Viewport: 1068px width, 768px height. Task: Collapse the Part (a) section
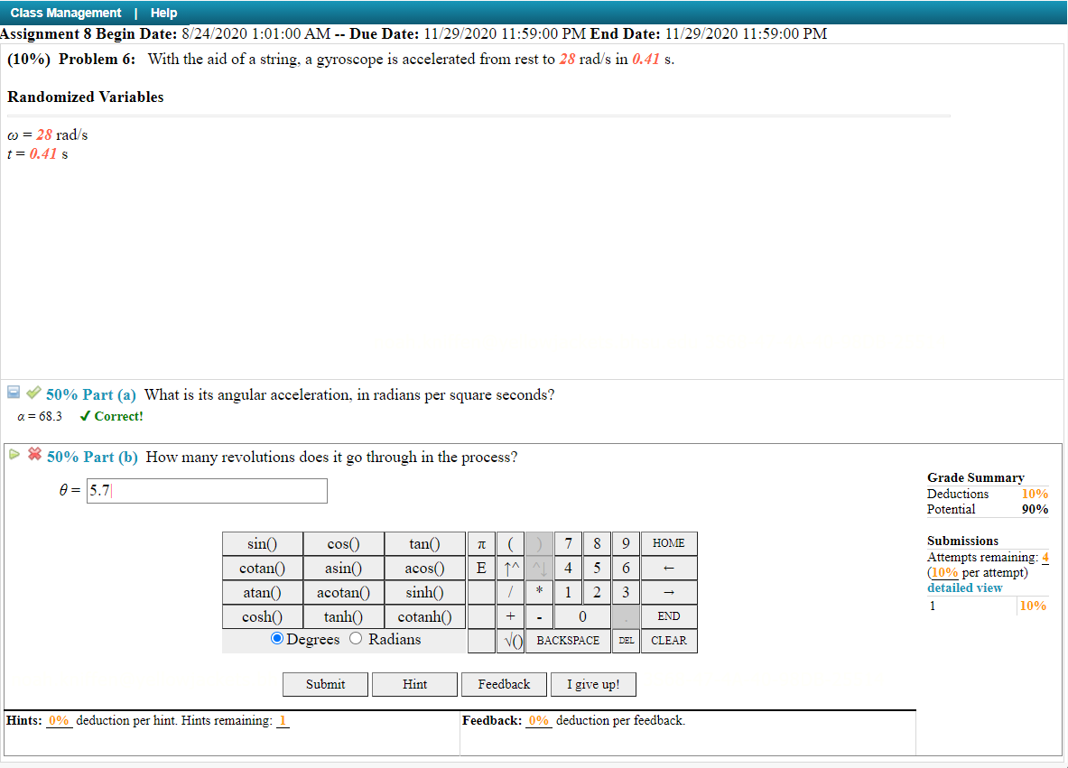(13, 392)
